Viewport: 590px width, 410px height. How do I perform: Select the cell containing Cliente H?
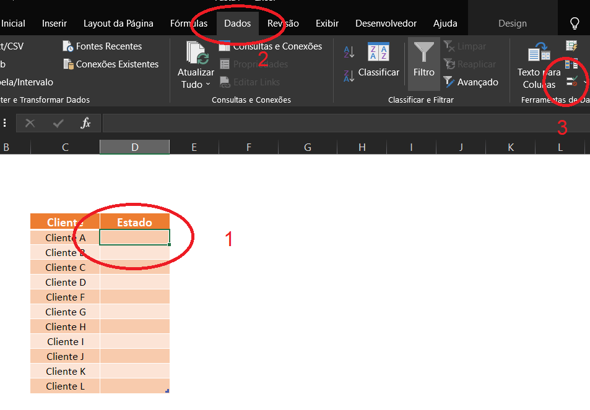click(65, 327)
